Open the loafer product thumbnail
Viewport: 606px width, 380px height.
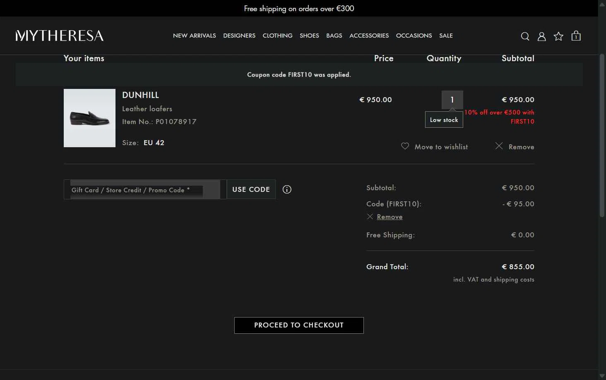(x=89, y=118)
